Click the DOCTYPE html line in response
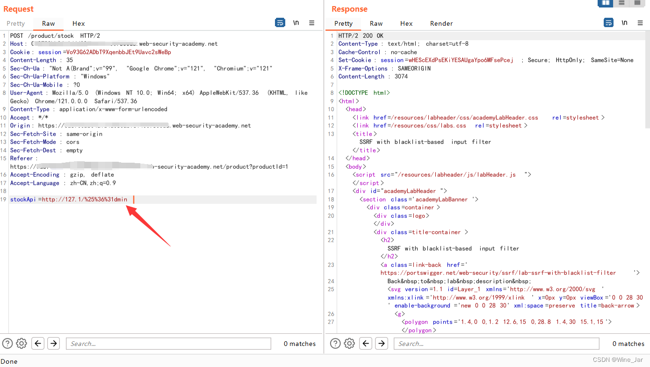 pyautogui.click(x=364, y=93)
